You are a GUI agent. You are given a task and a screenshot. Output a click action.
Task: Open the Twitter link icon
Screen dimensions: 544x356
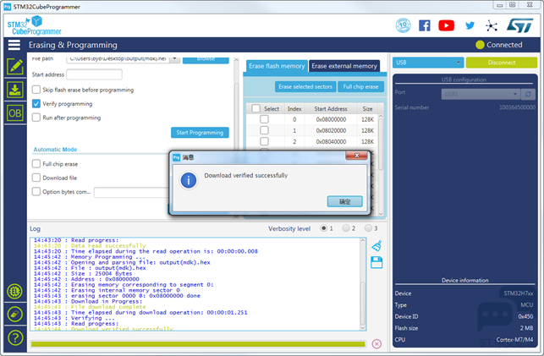tap(470, 25)
